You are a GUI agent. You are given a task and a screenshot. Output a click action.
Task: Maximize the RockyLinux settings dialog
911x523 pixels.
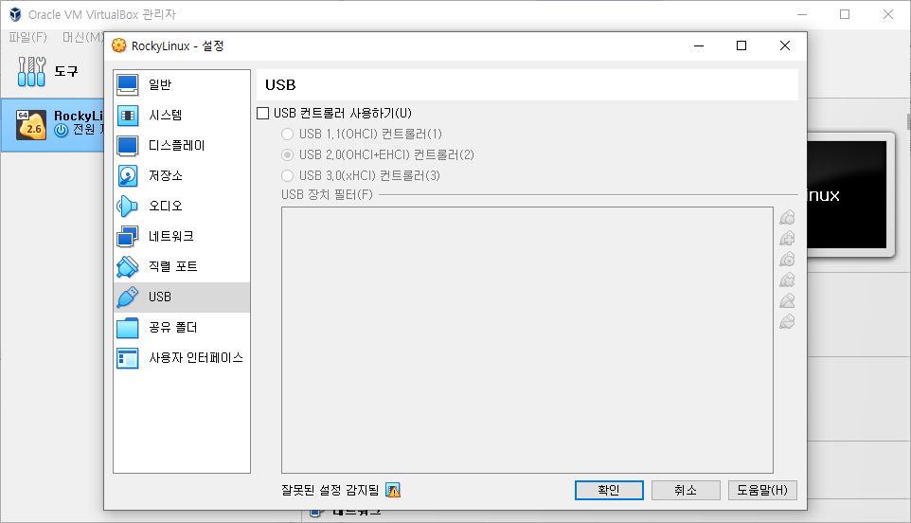(741, 45)
